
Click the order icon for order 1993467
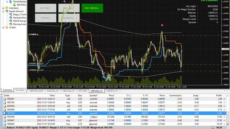(5, 120)
